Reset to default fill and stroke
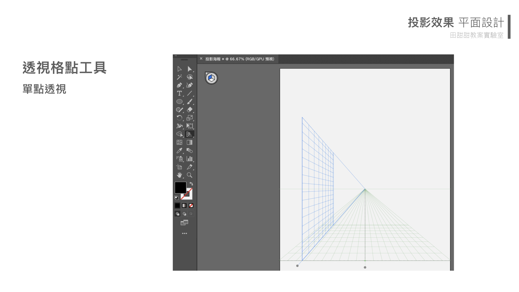Screen dimensions: 519x292 [176, 198]
